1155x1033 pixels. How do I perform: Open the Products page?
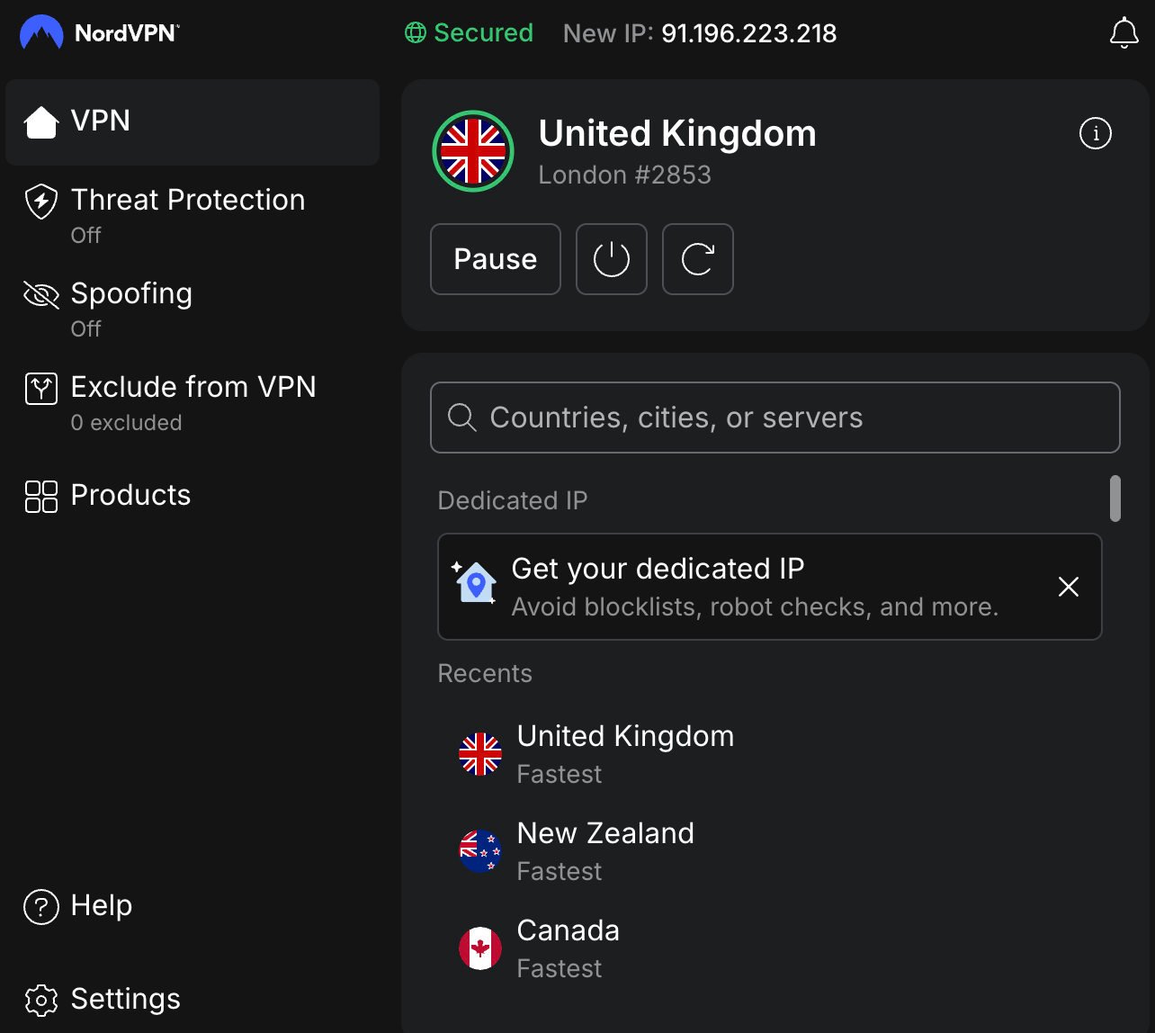192,496
